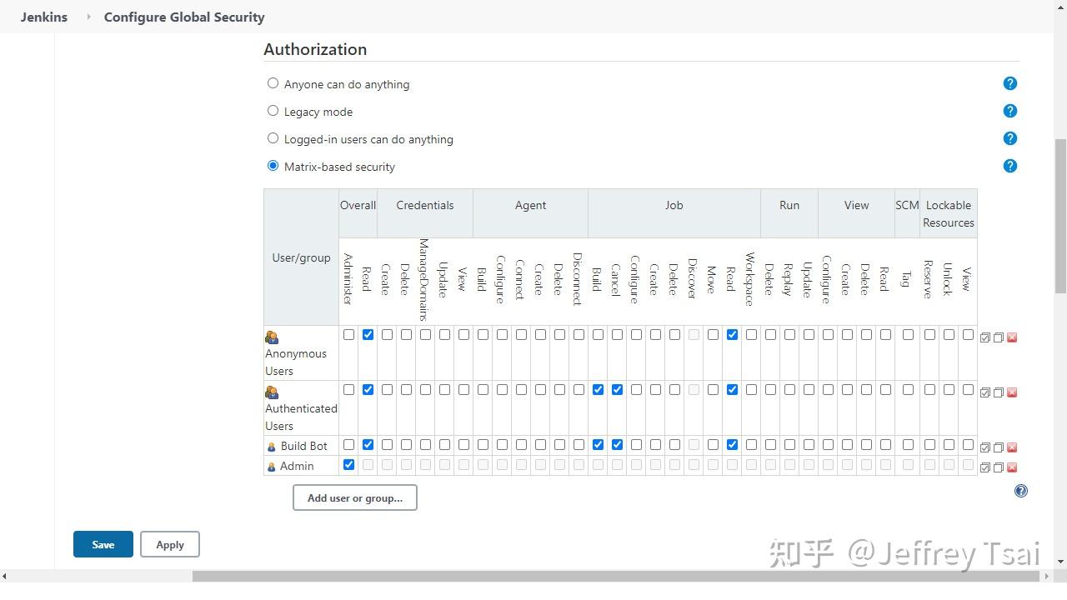Select the Anyone can do anything radio button
1067x600 pixels.
point(273,83)
